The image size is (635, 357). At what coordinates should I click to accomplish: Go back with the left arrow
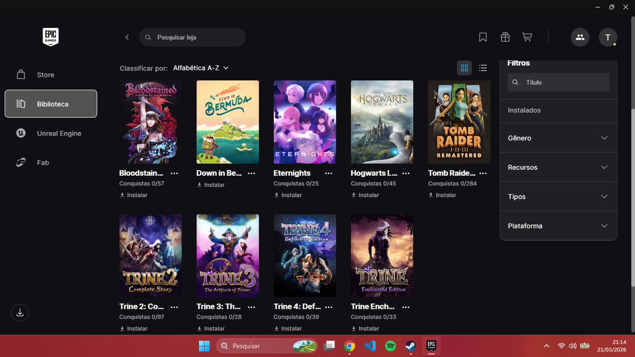click(127, 37)
